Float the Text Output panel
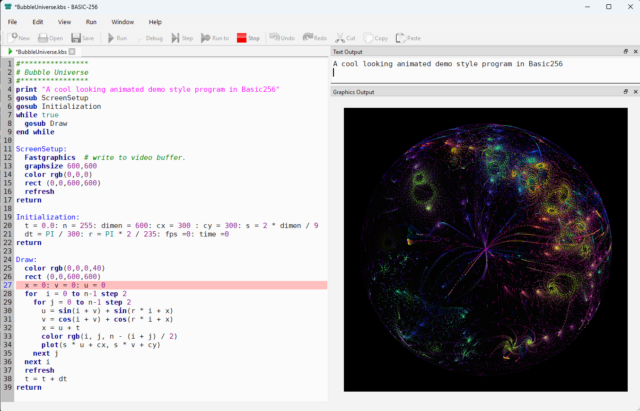The width and height of the screenshot is (640, 411). coord(626,52)
